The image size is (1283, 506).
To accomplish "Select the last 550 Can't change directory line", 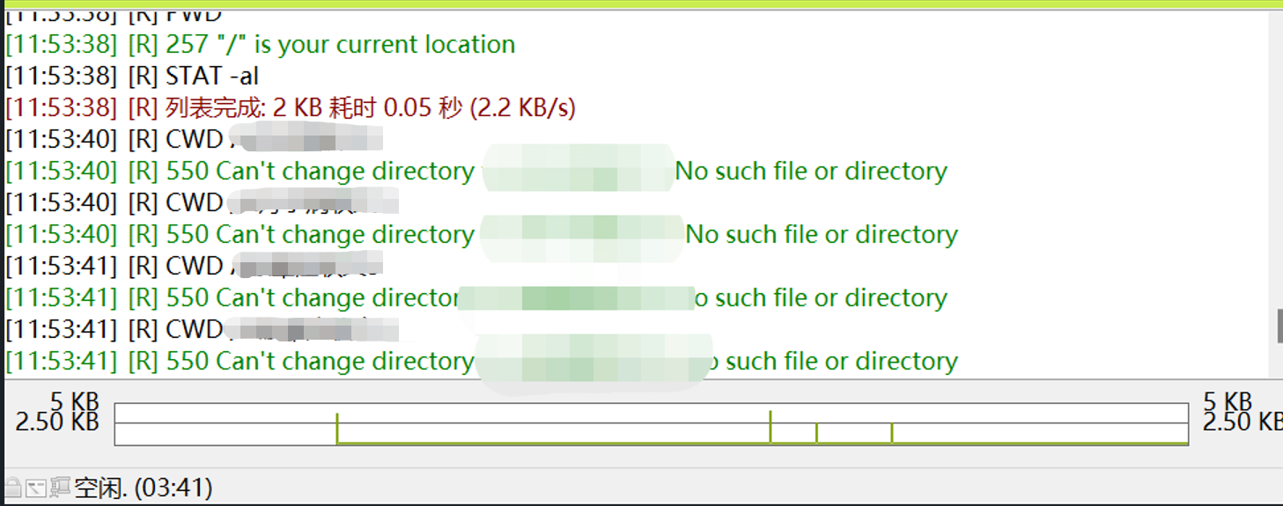I will [x=482, y=361].
